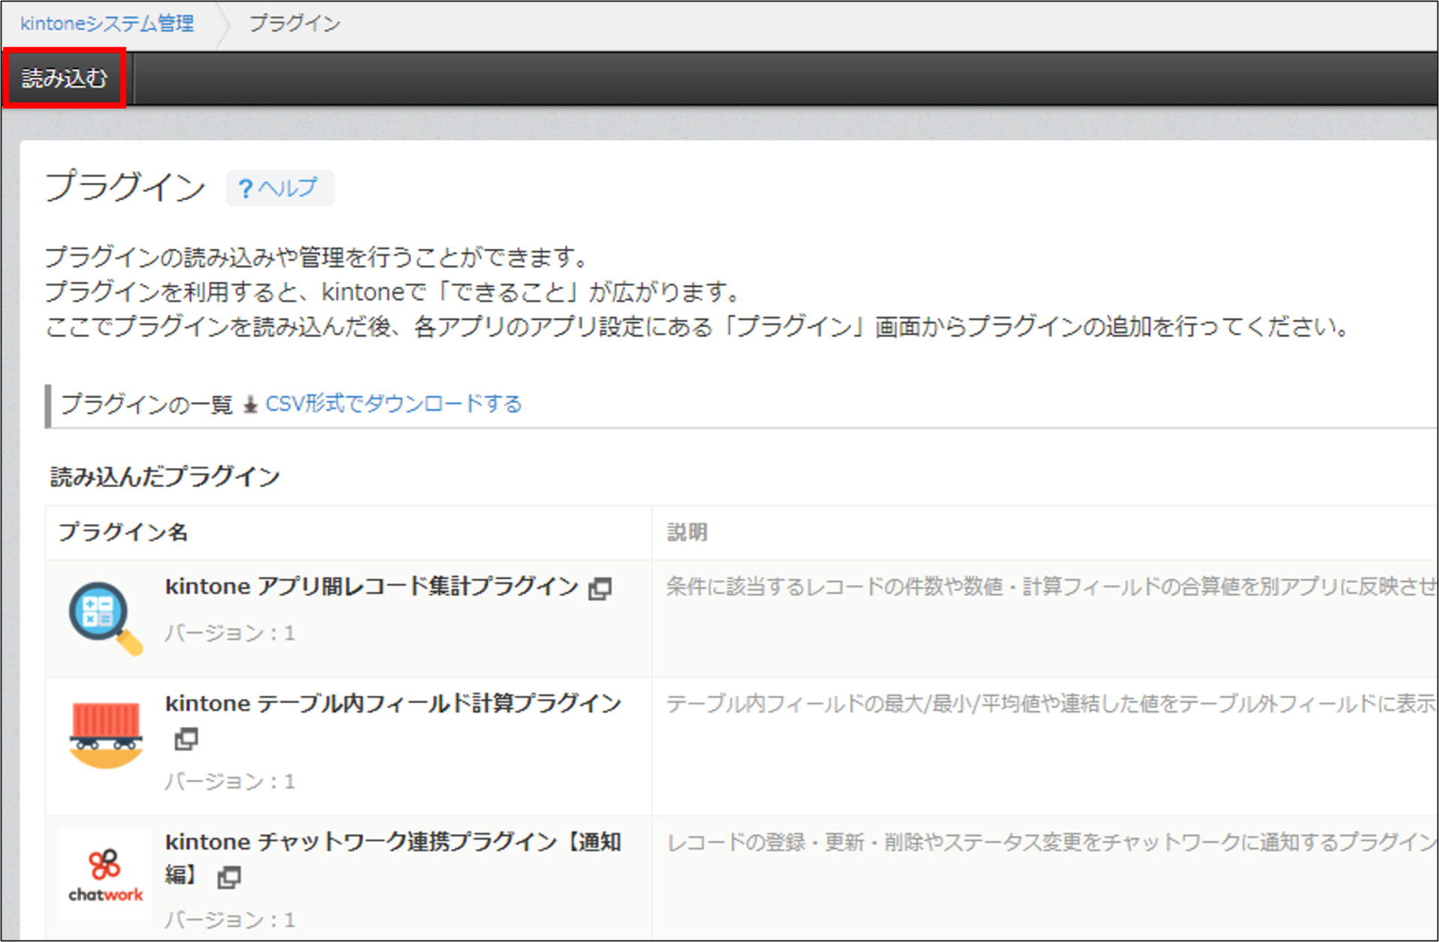Click the download arrow icon beside CSV link
The width and height of the screenshot is (1439, 942).
[250, 405]
